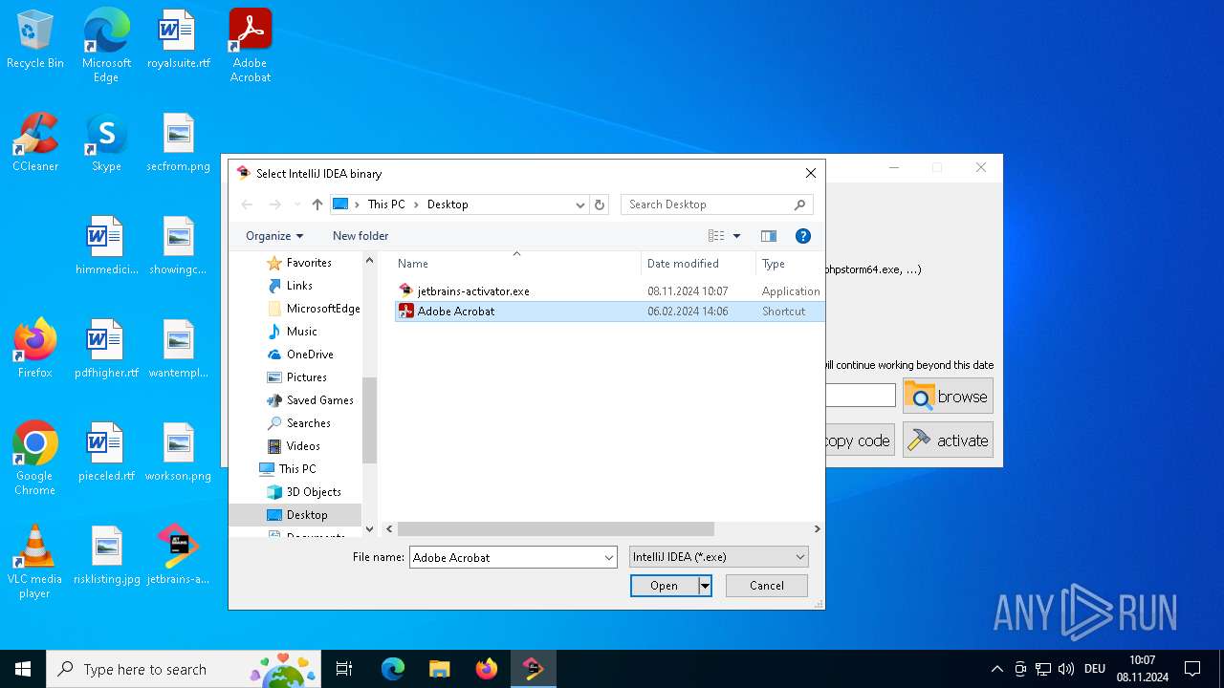Select Links in the navigation pane

299,286
